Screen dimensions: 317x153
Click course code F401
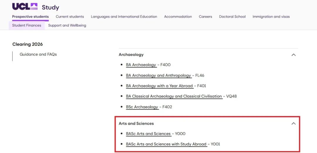[202, 86]
